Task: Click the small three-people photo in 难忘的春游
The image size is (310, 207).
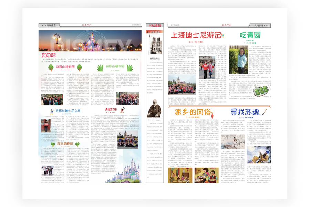Action: 48,171
